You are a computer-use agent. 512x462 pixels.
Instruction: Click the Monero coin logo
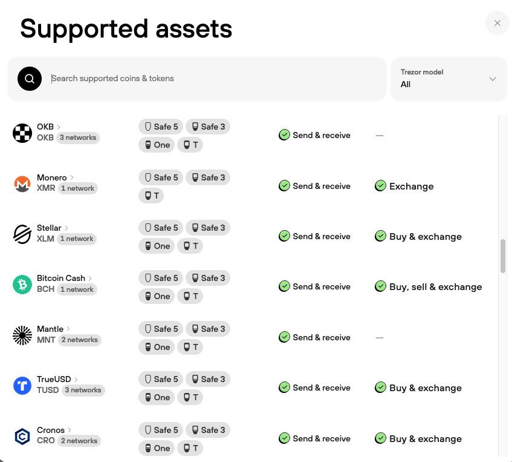pyautogui.click(x=22, y=183)
